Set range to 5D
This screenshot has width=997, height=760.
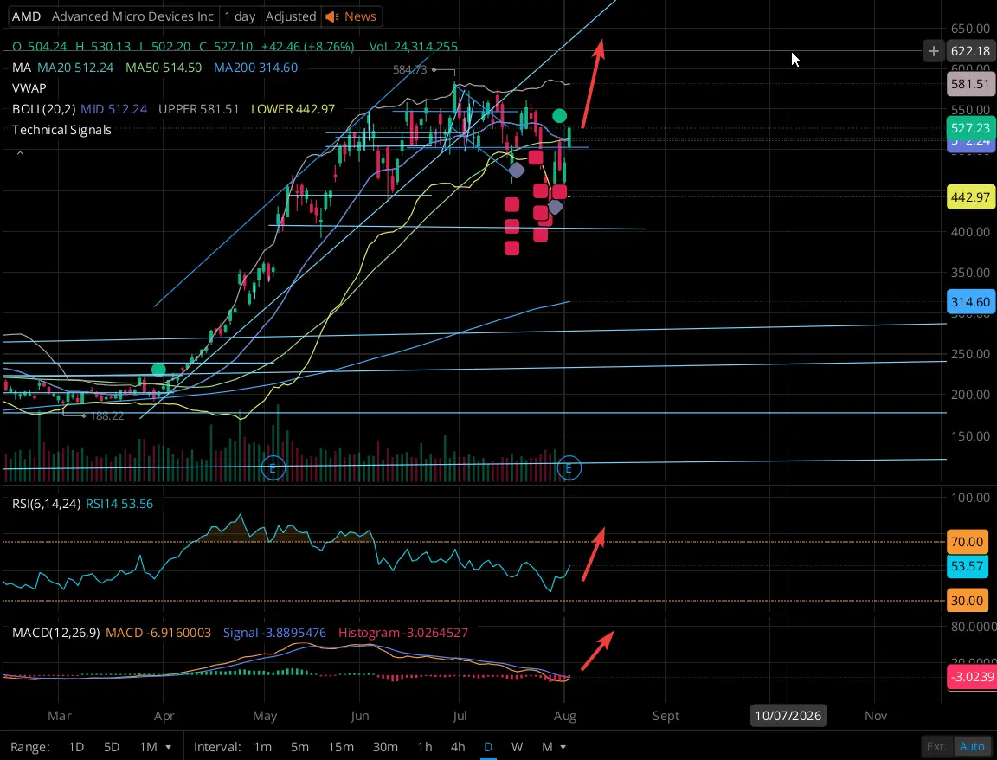112,747
